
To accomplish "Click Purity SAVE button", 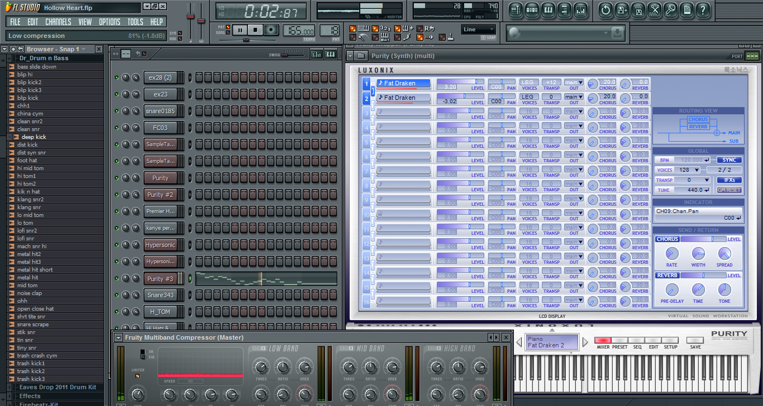I will 695,340.
